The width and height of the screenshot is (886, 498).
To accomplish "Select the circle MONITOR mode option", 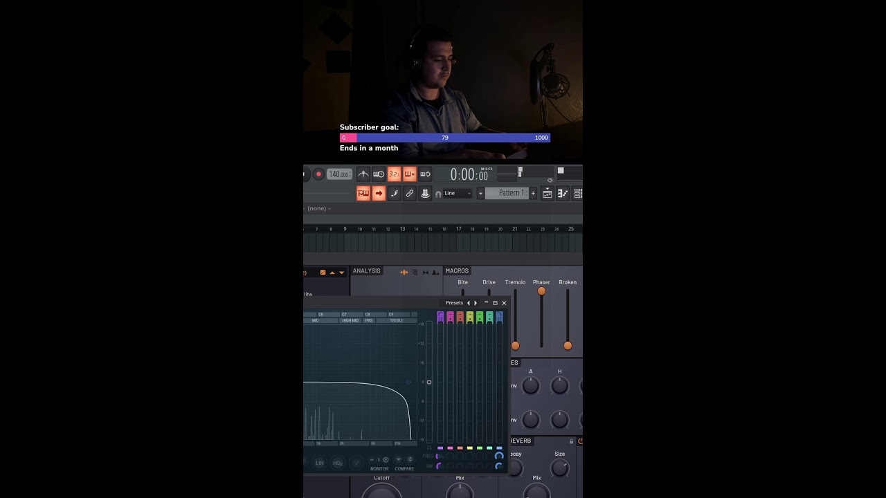I will (386, 460).
